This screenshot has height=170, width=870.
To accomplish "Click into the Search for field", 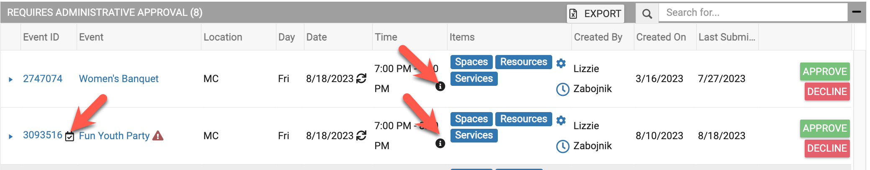I will click(x=753, y=12).
